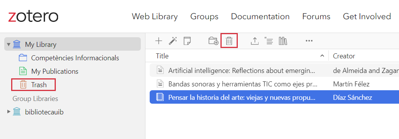This screenshot has height=139, width=399.
Task: Click the Zotero logo
Action: point(33,17)
